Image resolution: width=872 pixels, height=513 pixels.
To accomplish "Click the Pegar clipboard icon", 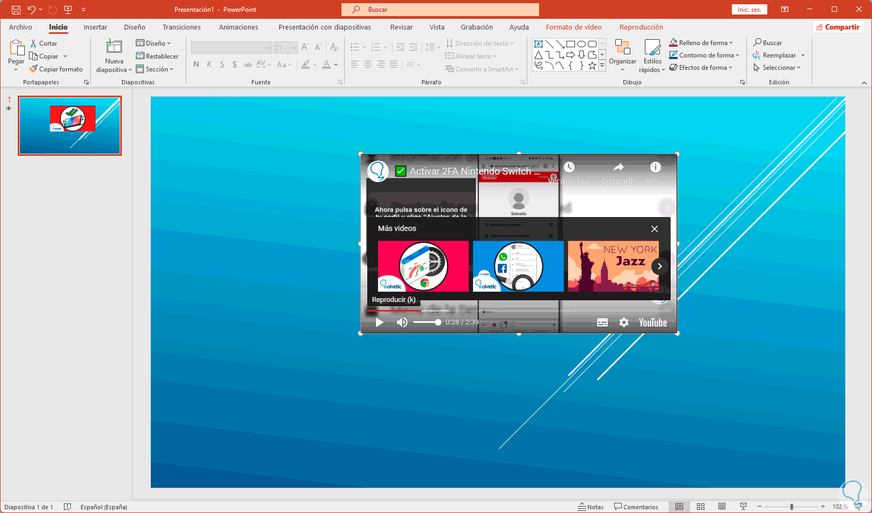I will [x=16, y=48].
